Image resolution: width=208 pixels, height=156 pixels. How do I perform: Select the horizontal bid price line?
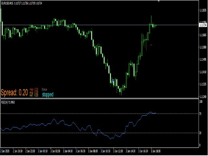(x=99, y=25)
